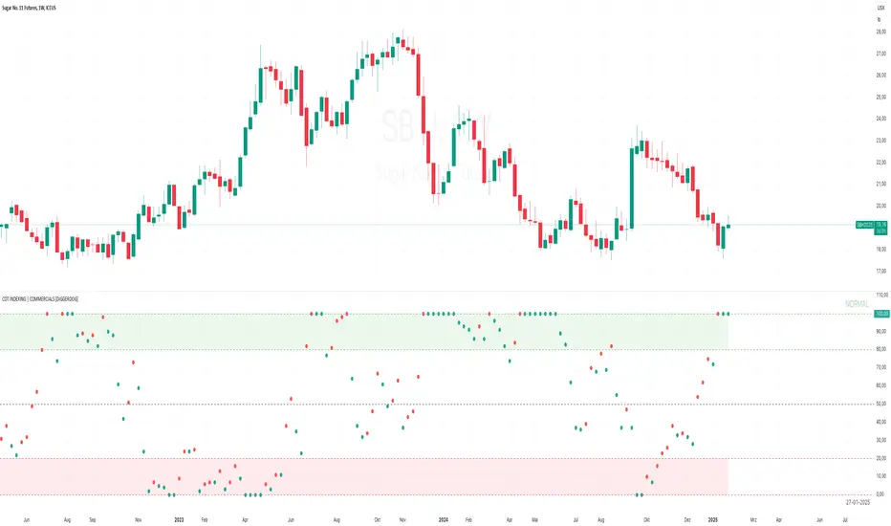Viewport: 891px width, 526px height.
Task: Click the 0.00 indicator scale label
Action: [x=880, y=494]
